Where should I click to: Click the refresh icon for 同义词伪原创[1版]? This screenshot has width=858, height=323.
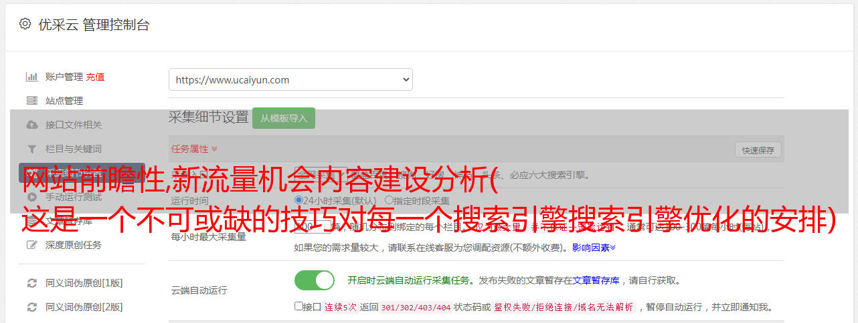click(31, 283)
